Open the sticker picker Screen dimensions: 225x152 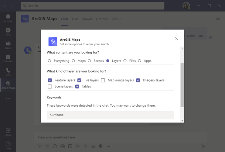(x=70, y=146)
